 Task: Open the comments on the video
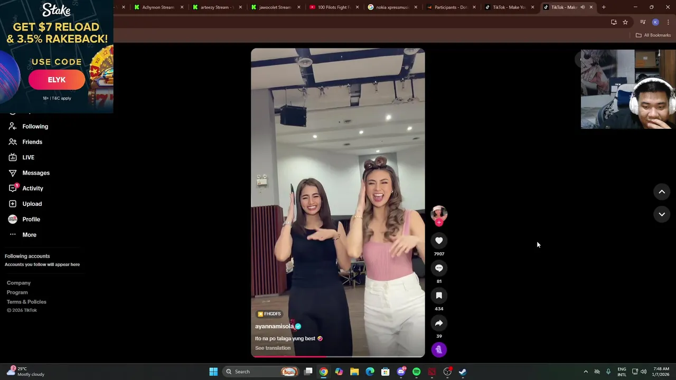439,268
